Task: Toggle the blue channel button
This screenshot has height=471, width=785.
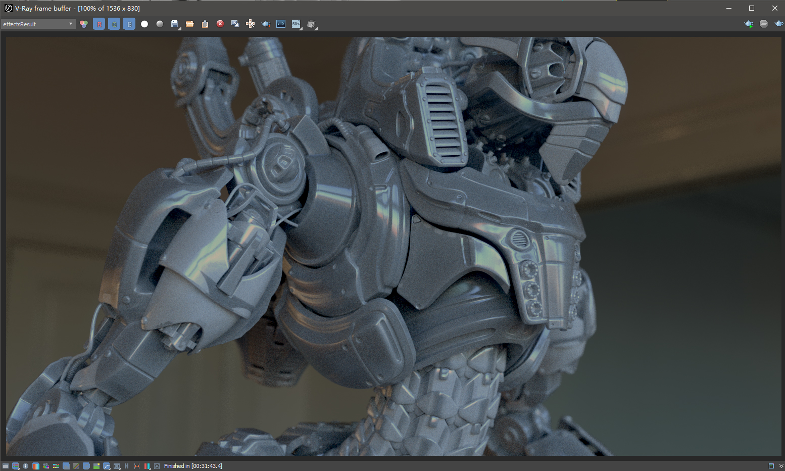Action: tap(129, 24)
